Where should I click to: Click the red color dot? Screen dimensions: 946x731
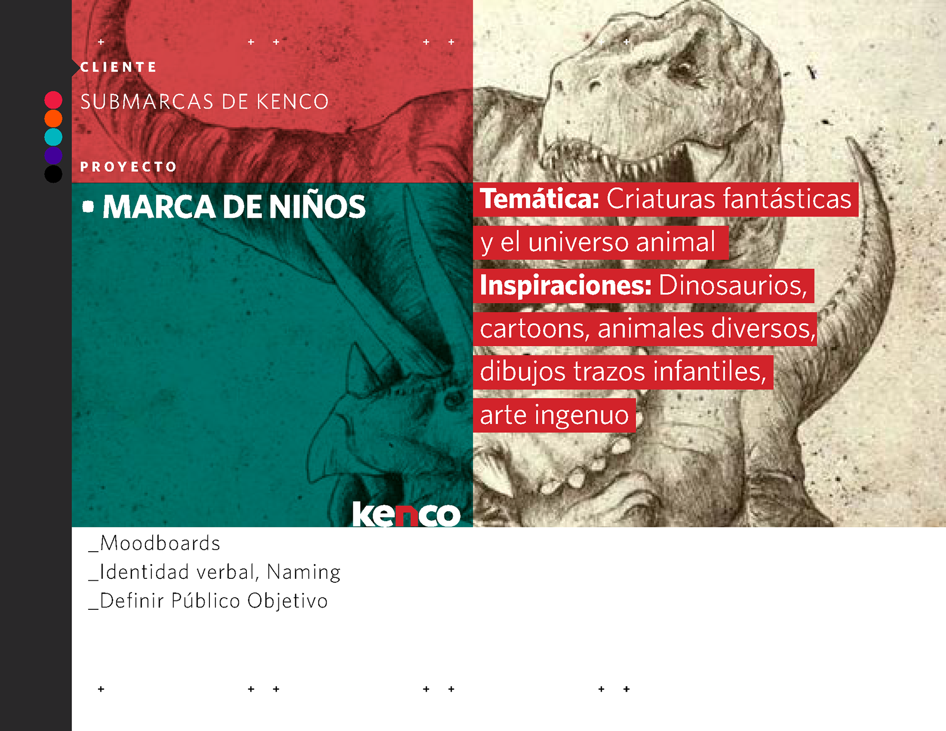53,100
